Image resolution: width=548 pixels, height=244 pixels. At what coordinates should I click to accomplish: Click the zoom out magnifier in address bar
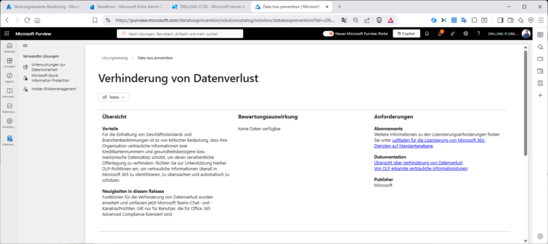pyautogui.click(x=356, y=20)
